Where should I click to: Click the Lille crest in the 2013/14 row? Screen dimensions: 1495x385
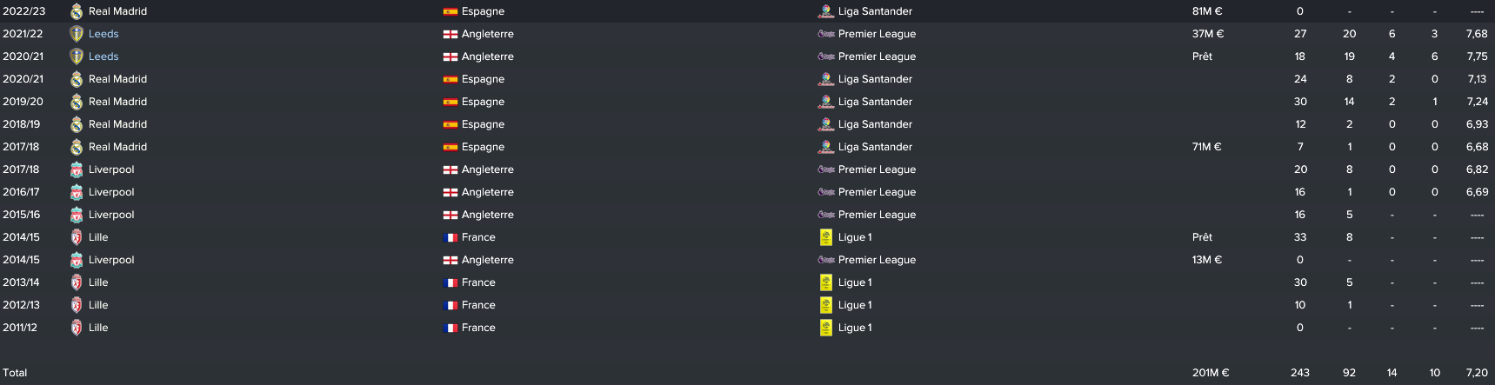tap(77, 282)
